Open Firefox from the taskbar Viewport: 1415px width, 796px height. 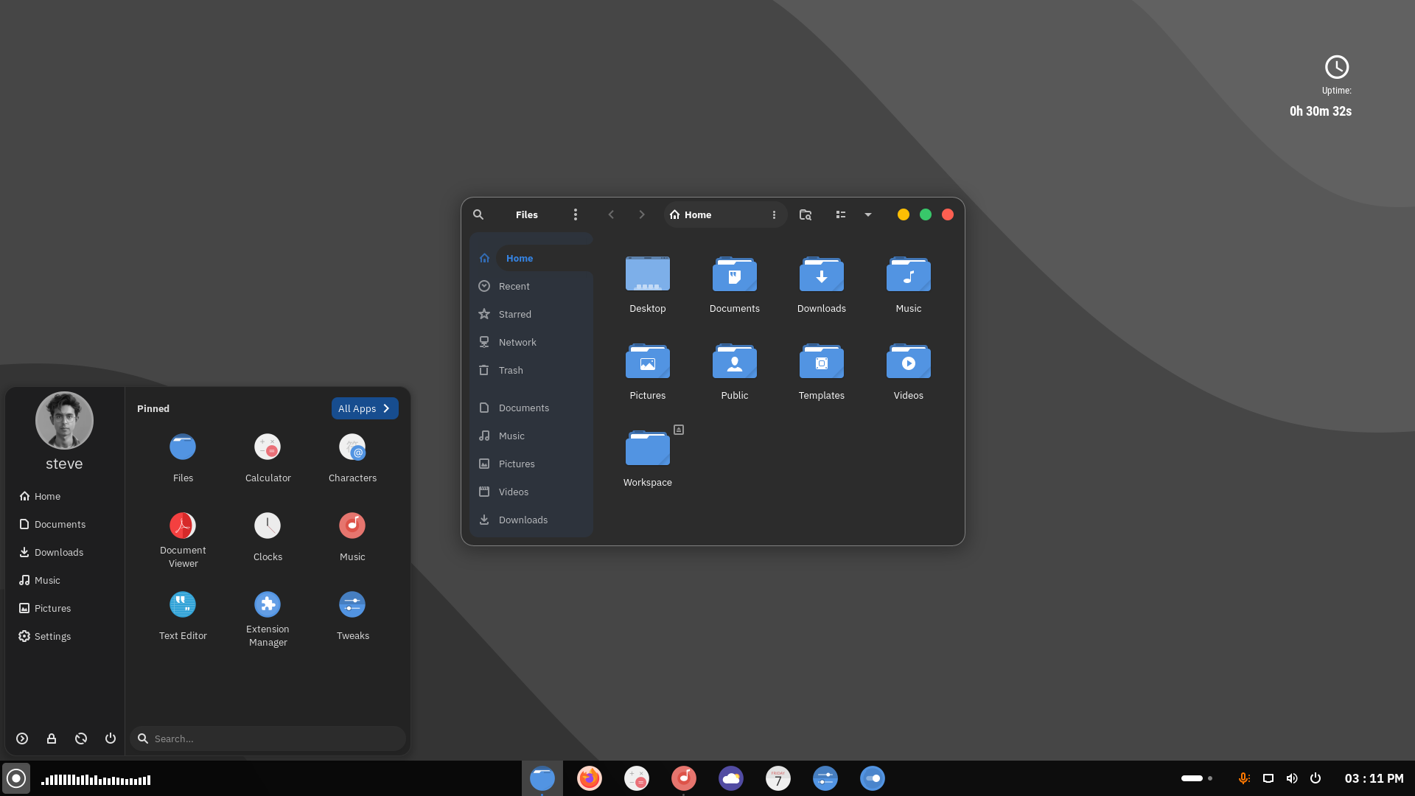(x=589, y=778)
